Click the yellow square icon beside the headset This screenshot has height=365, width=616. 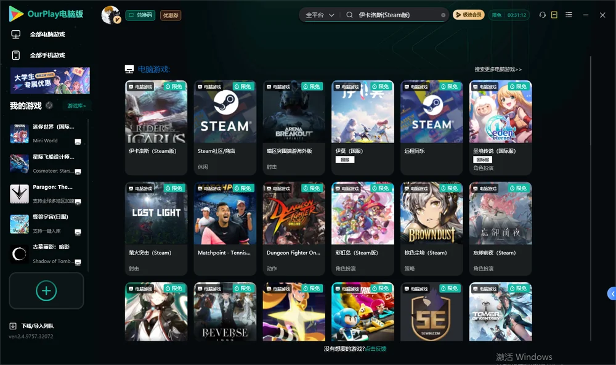[x=554, y=15]
